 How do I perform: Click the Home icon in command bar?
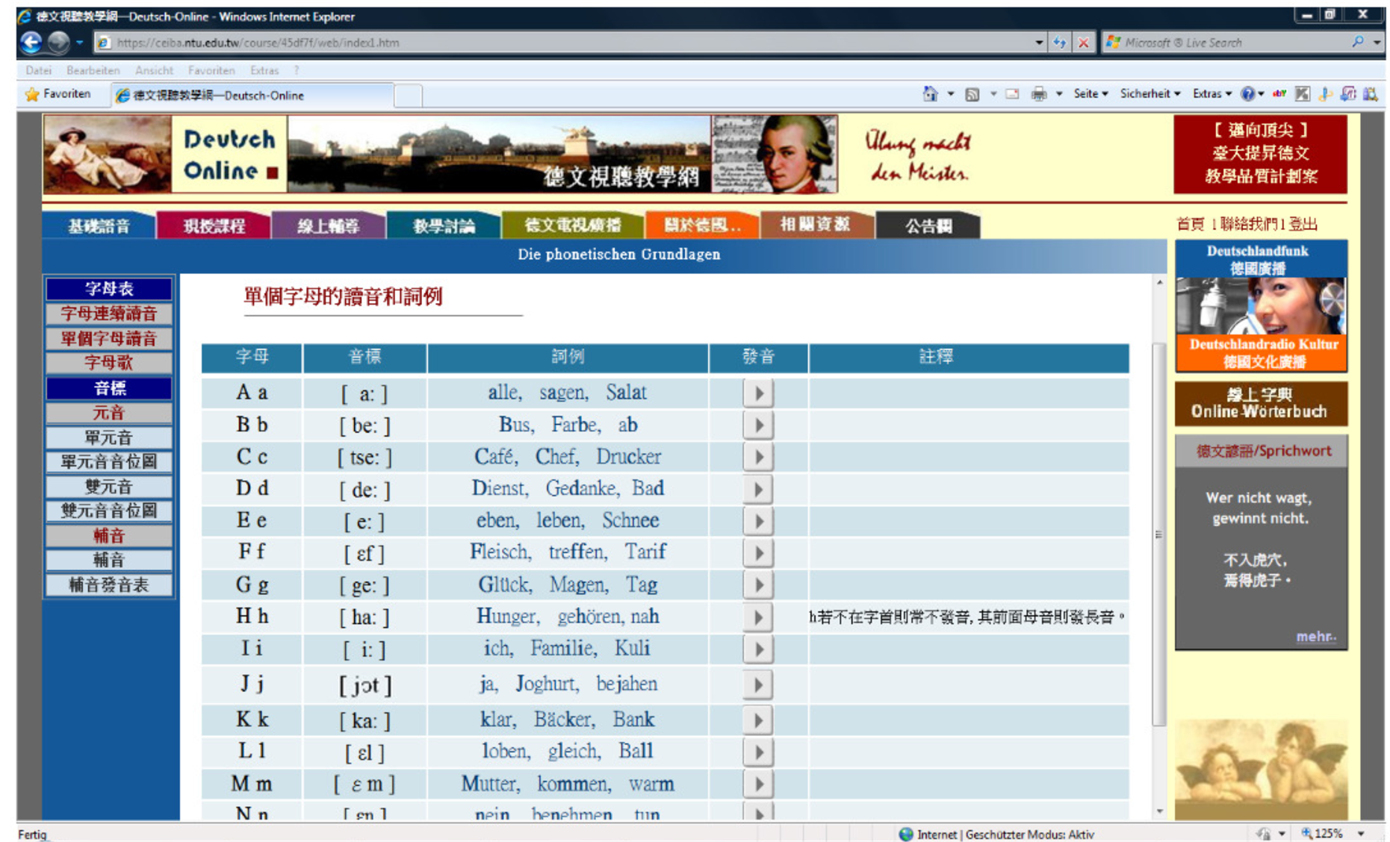(930, 94)
